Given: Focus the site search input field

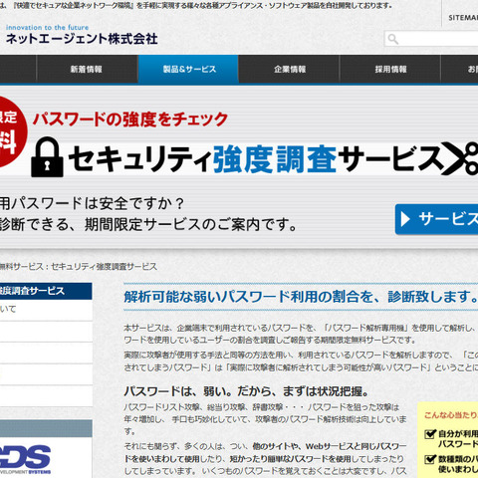Looking at the screenshot, I should (431, 39).
